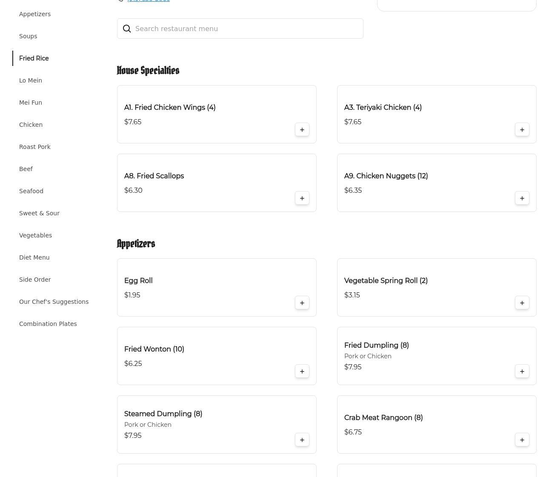549x477 pixels.
Task: Click the $1.95 Egg Roll price
Action: point(132,295)
